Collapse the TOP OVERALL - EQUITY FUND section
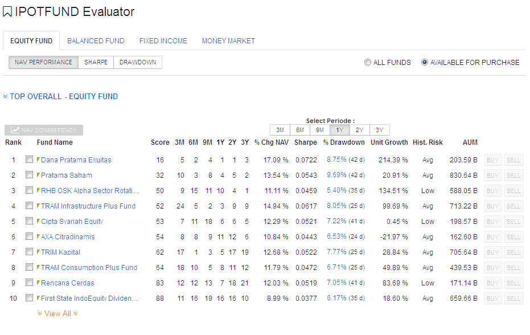Image resolution: width=530 pixels, height=335 pixels. pyautogui.click(x=63, y=97)
